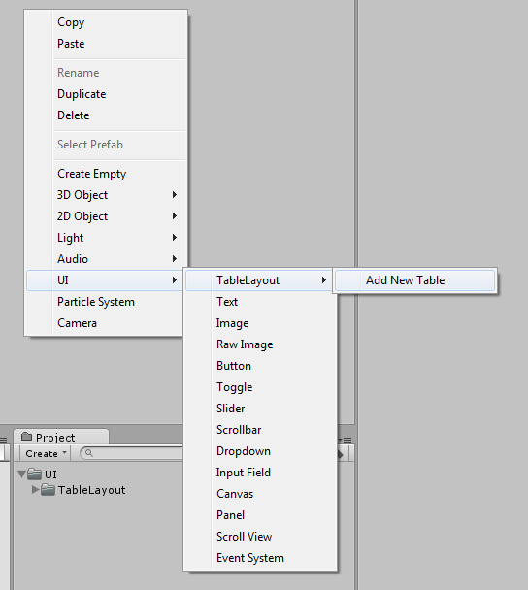
Task: Open the Light submenu
Action: pos(106,238)
